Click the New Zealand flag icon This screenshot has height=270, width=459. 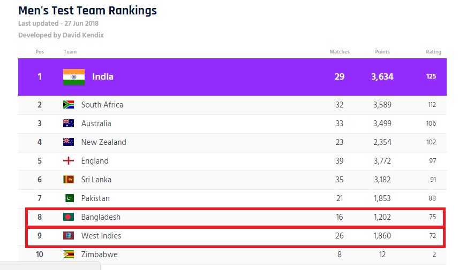point(68,142)
